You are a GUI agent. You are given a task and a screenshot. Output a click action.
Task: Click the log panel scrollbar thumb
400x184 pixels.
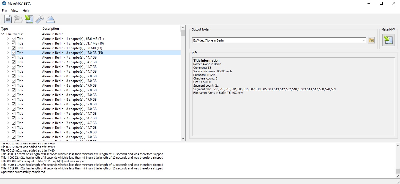[398, 171]
